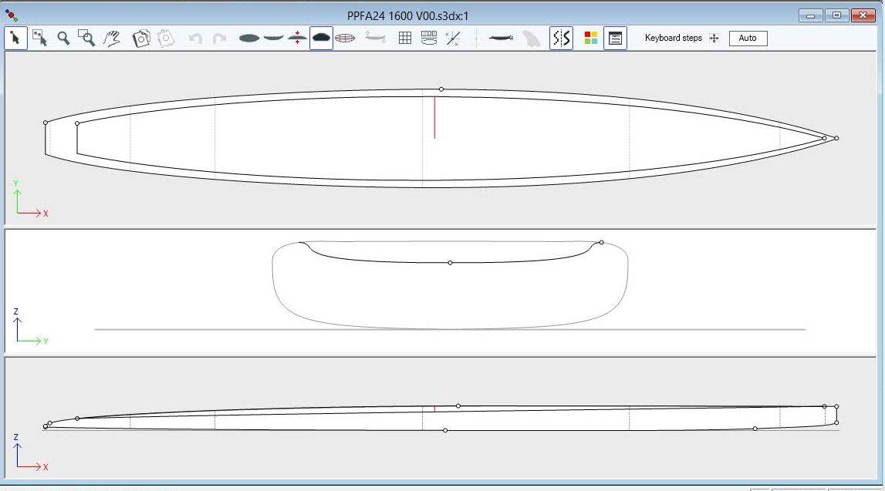Select the arrow pointer tool
The image size is (885, 491).
click(15, 38)
